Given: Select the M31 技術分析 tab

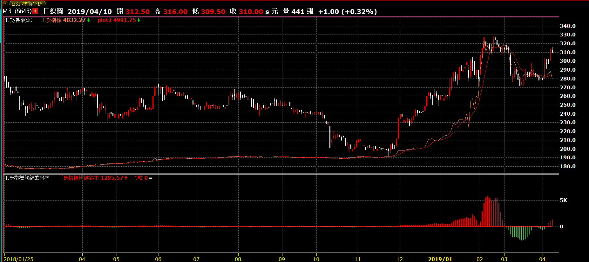Looking at the screenshot, I should coord(27,4).
